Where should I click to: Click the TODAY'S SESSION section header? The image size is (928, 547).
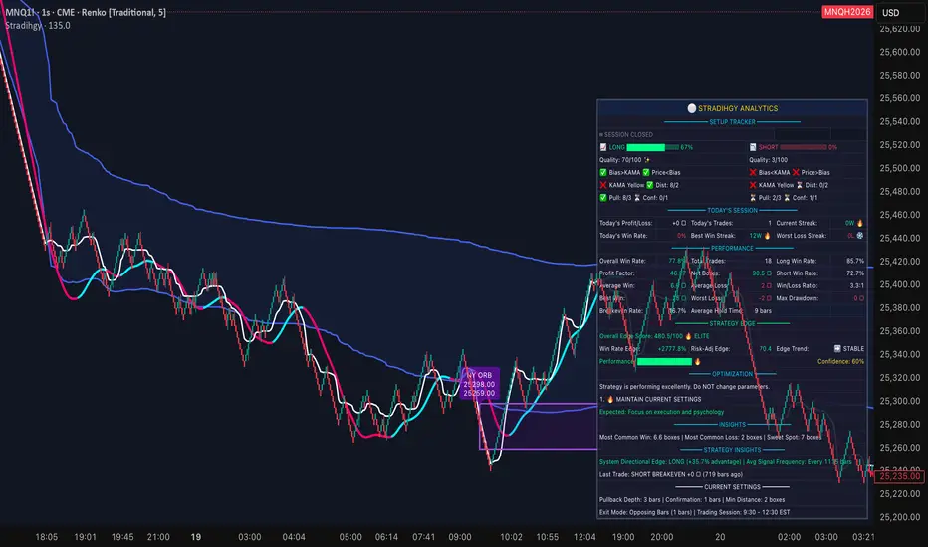tap(732, 211)
